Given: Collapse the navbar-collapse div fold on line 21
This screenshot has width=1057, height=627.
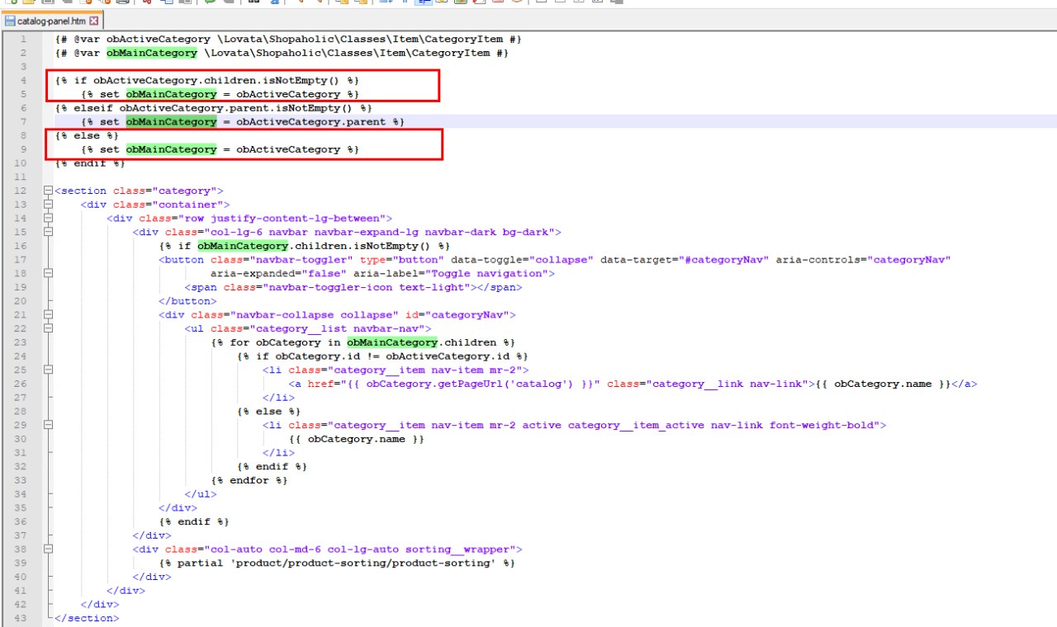Looking at the screenshot, I should [48, 315].
